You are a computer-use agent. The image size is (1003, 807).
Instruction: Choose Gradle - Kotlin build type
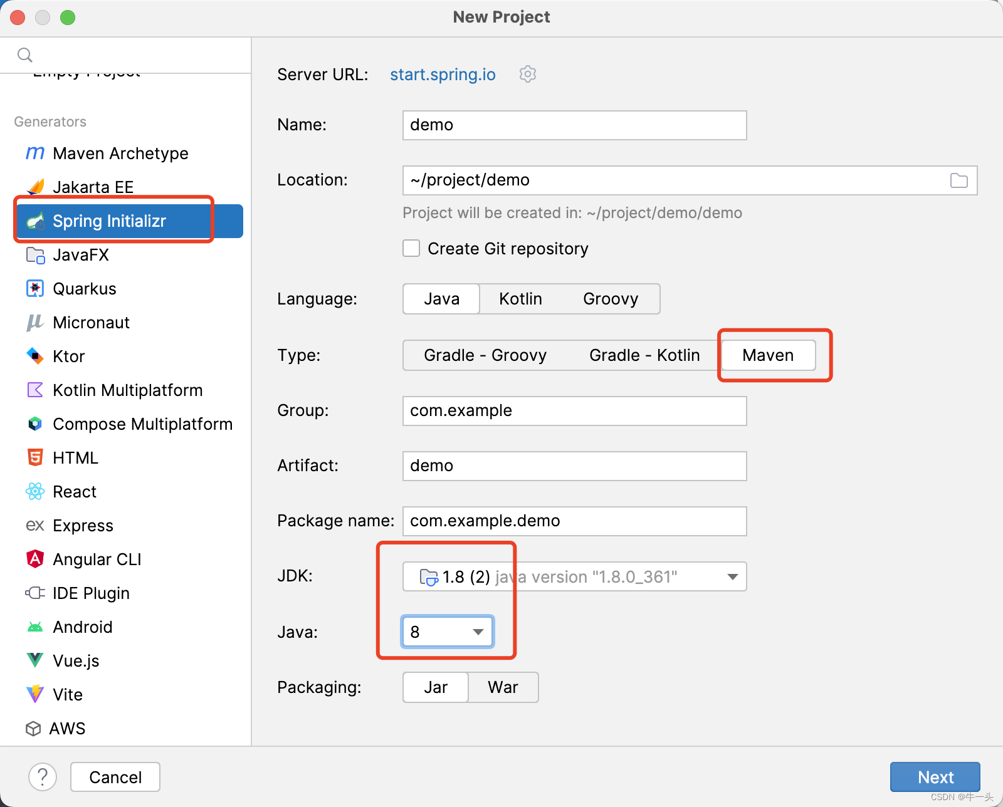click(644, 355)
